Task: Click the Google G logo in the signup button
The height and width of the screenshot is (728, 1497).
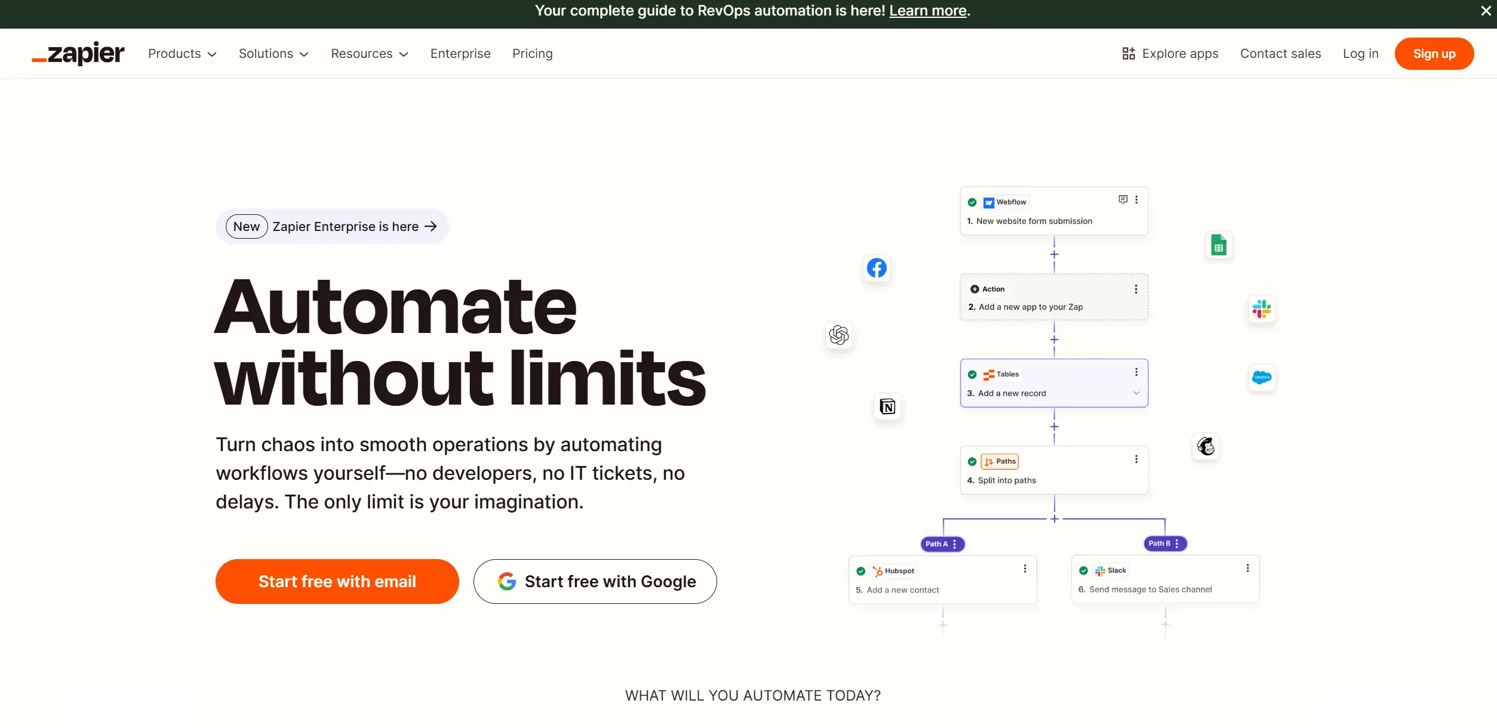Action: tap(507, 581)
